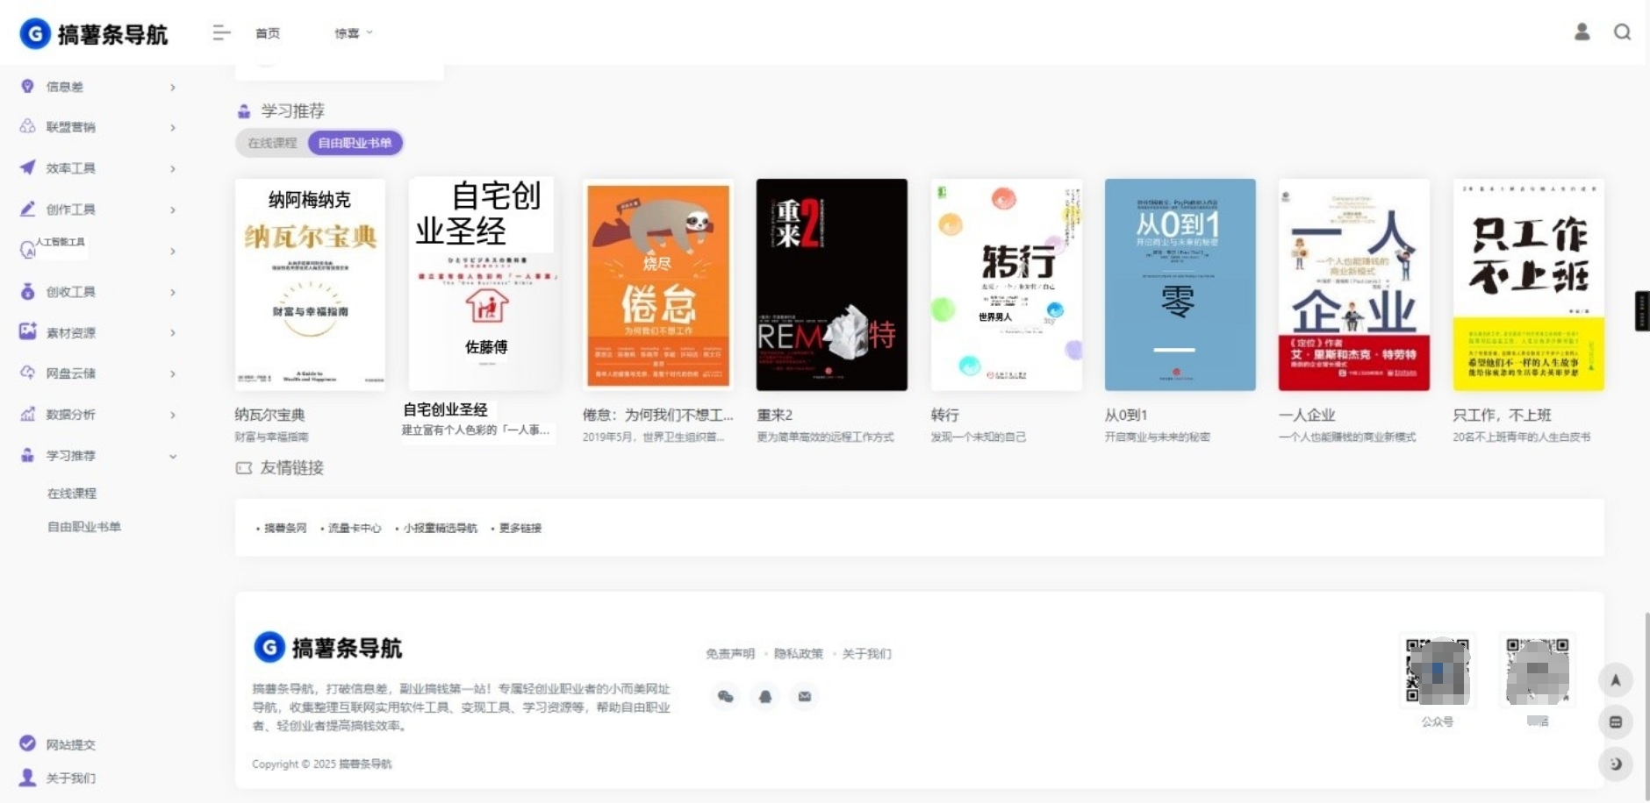Viewport: 1650px width, 803px height.
Task: Click 首页 in the top navigation
Action: (x=268, y=33)
